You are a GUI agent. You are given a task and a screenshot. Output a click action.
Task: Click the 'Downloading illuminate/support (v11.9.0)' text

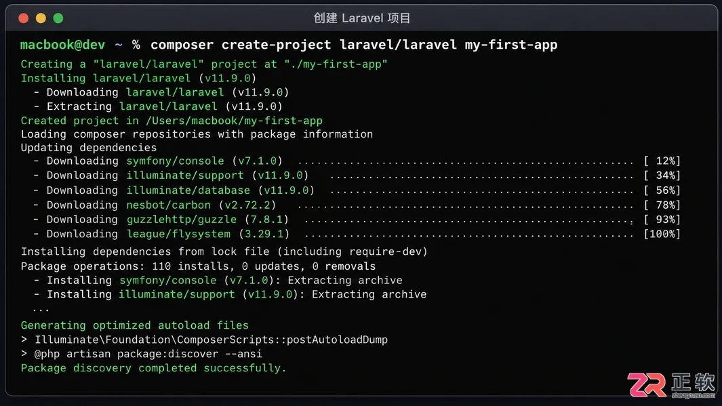coord(177,176)
